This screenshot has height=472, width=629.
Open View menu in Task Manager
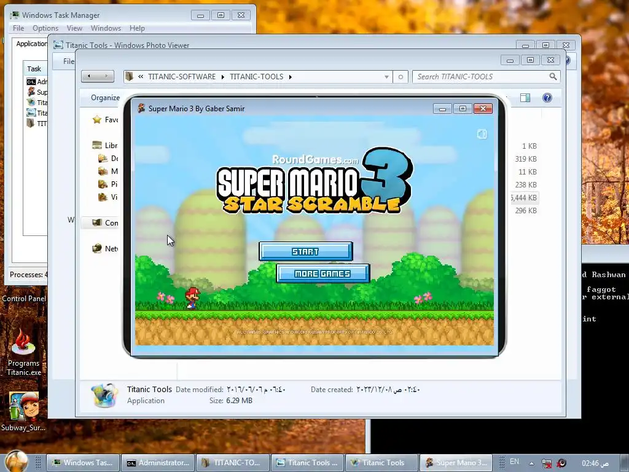click(x=74, y=28)
